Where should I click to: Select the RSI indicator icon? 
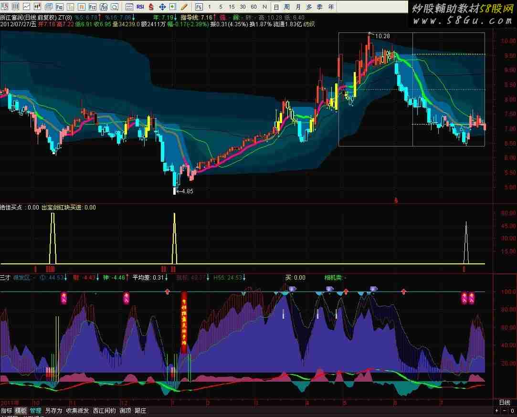140,7
